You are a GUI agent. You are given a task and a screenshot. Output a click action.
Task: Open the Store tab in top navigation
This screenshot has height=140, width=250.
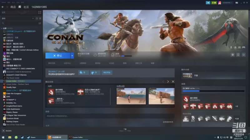tap(13, 7)
